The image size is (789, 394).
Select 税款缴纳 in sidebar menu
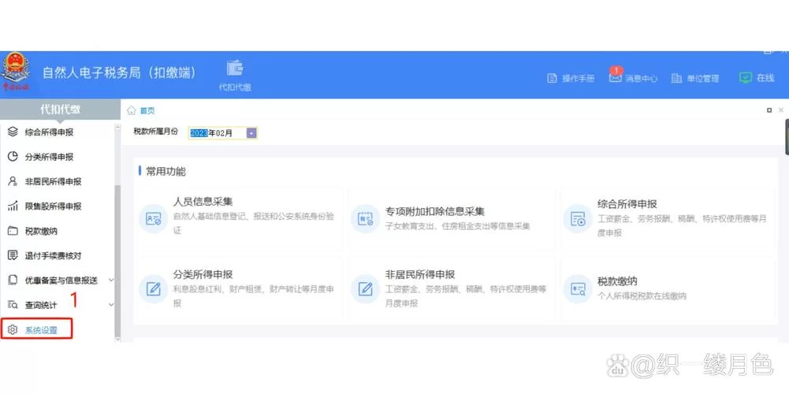point(41,231)
